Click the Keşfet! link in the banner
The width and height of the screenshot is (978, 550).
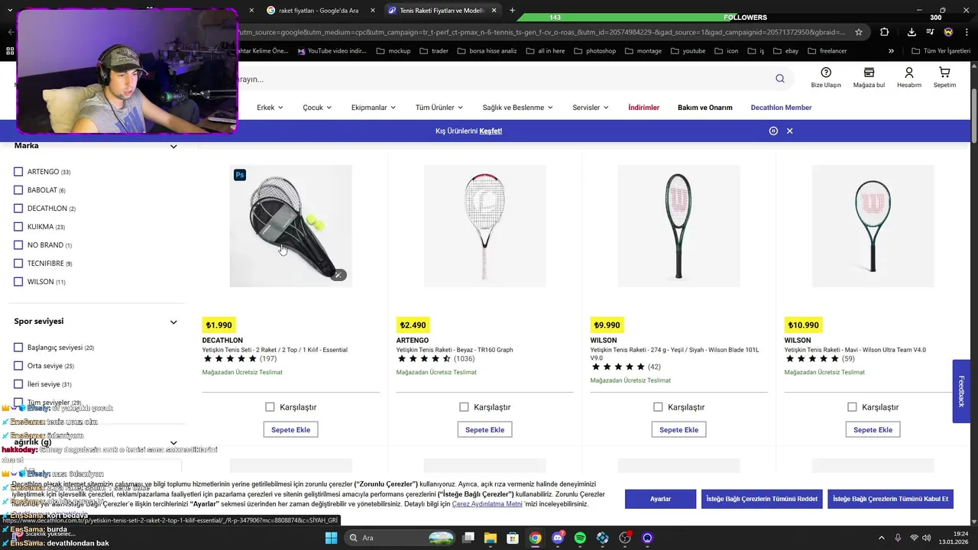pos(491,131)
